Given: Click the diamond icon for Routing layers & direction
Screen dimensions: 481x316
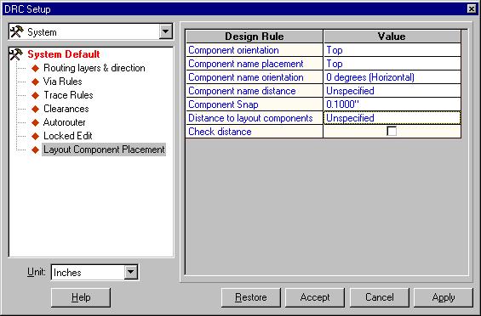Looking at the screenshot, I should pyautogui.click(x=36, y=68).
